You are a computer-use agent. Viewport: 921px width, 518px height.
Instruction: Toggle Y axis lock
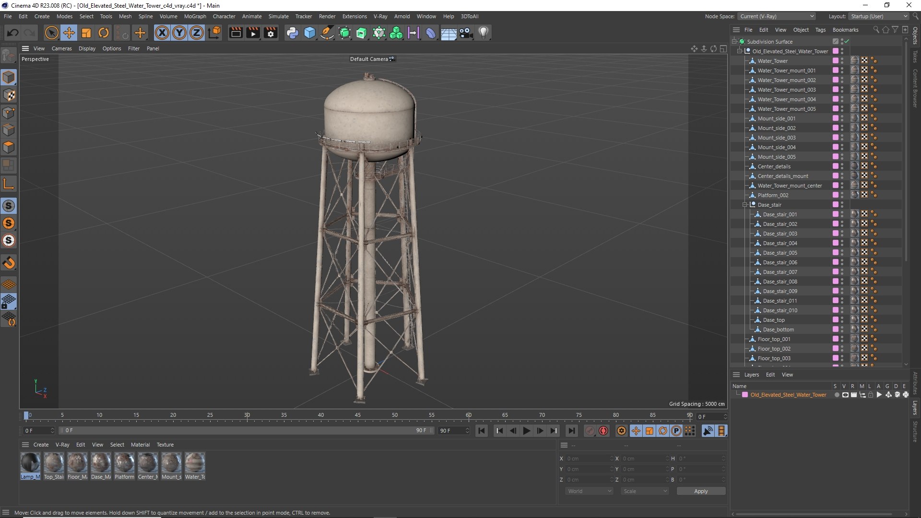pyautogui.click(x=179, y=33)
